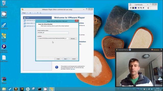Select Home in the VMware library list
This screenshot has width=163, height=91.
(37, 18)
